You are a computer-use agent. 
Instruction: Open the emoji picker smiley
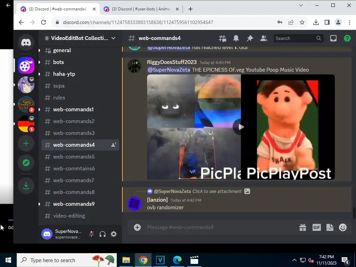[x=342, y=227]
